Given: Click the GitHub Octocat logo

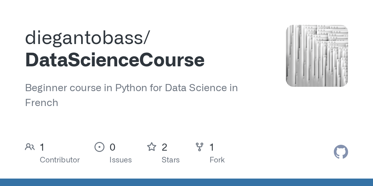Looking at the screenshot, I should pos(341,152).
